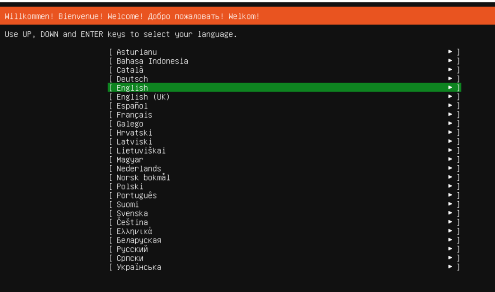Viewport: 495px width, 292px height.
Task: Select Українська at the list bottom
Action: [284, 267]
